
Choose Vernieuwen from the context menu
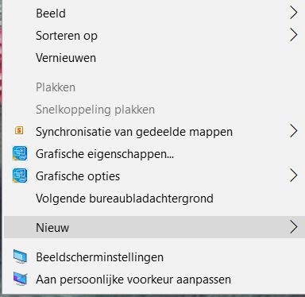click(x=66, y=58)
